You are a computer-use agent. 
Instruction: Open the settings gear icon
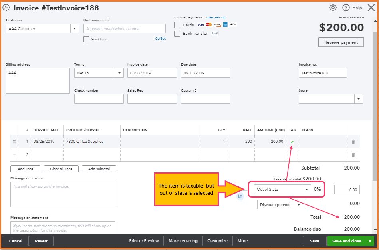tap(333, 8)
